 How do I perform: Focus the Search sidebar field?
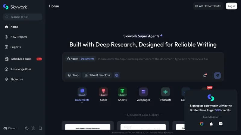(x=23, y=17)
